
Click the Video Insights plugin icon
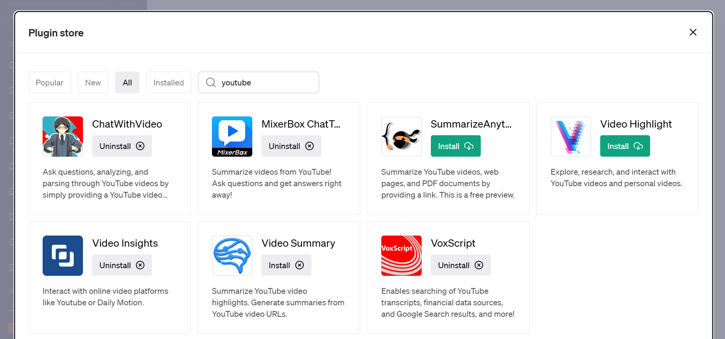click(x=63, y=255)
